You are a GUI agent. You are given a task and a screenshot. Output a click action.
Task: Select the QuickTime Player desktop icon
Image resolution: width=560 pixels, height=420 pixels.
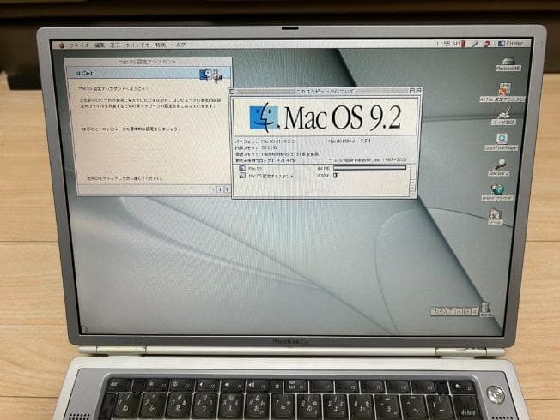(502, 141)
